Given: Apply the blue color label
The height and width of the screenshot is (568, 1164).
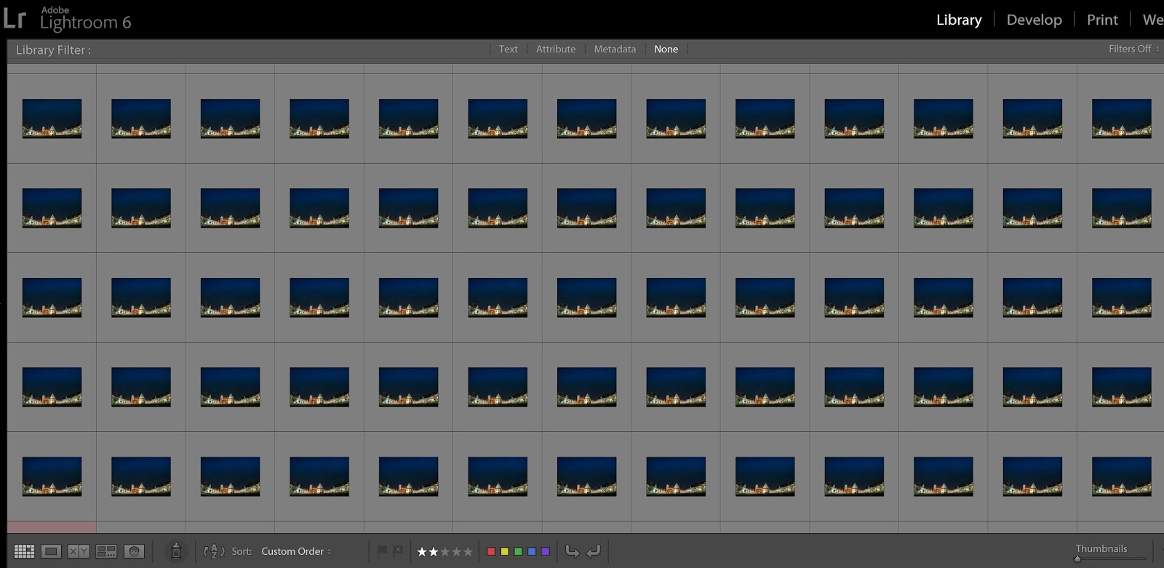Looking at the screenshot, I should (x=532, y=551).
